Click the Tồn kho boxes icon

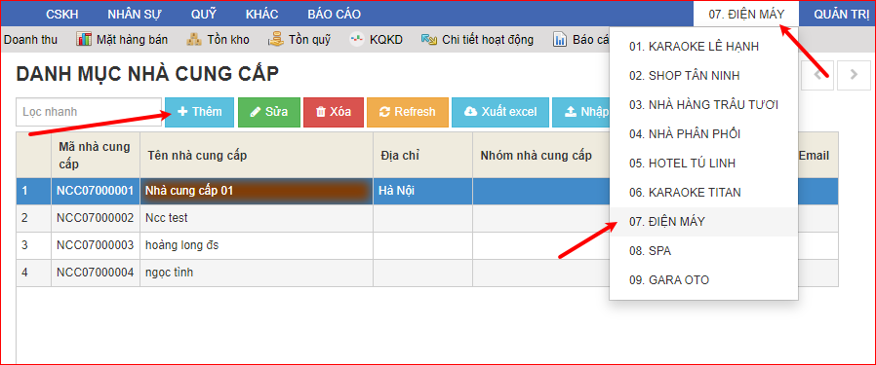point(194,40)
